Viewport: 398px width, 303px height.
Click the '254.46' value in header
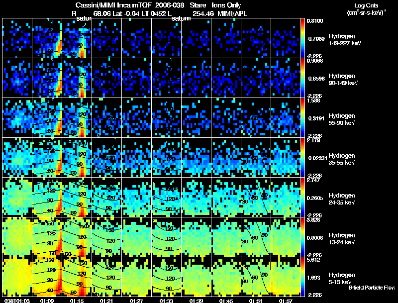tap(203, 13)
